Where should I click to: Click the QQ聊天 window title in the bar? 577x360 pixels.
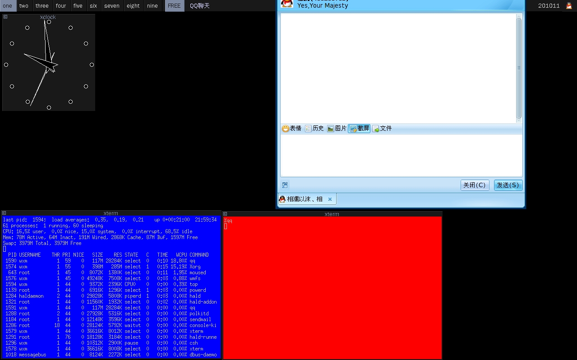tap(200, 6)
